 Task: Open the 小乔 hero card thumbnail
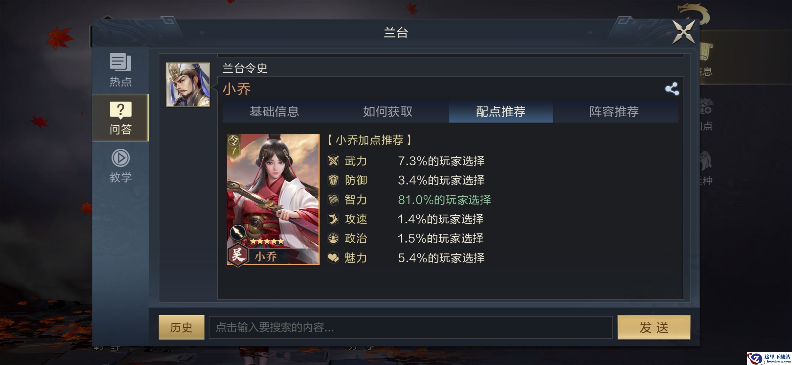pos(273,199)
